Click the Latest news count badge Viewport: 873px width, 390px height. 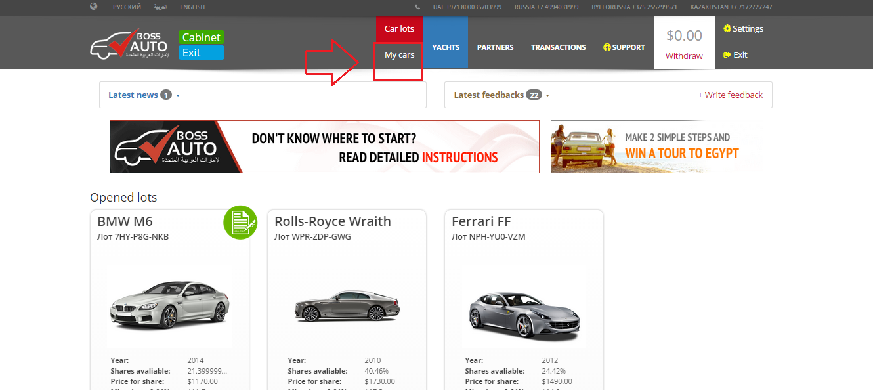pyautogui.click(x=166, y=95)
